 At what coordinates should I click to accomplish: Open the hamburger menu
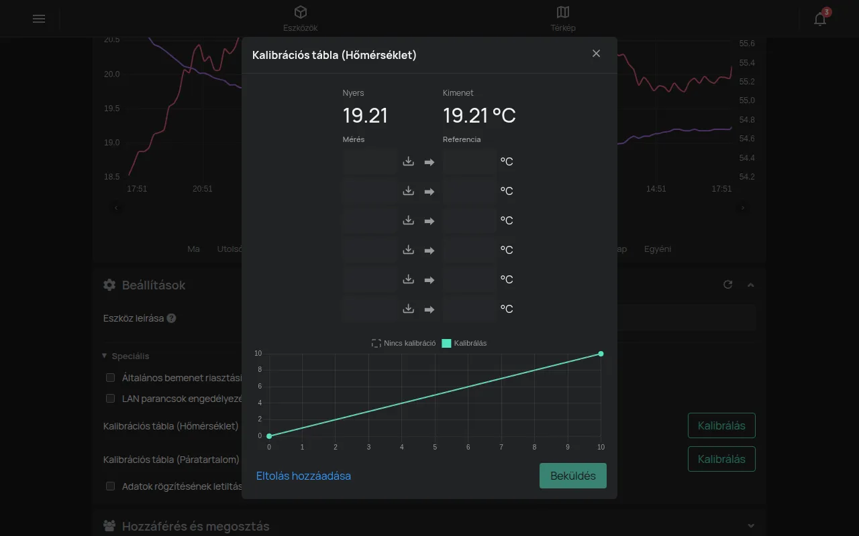[39, 19]
